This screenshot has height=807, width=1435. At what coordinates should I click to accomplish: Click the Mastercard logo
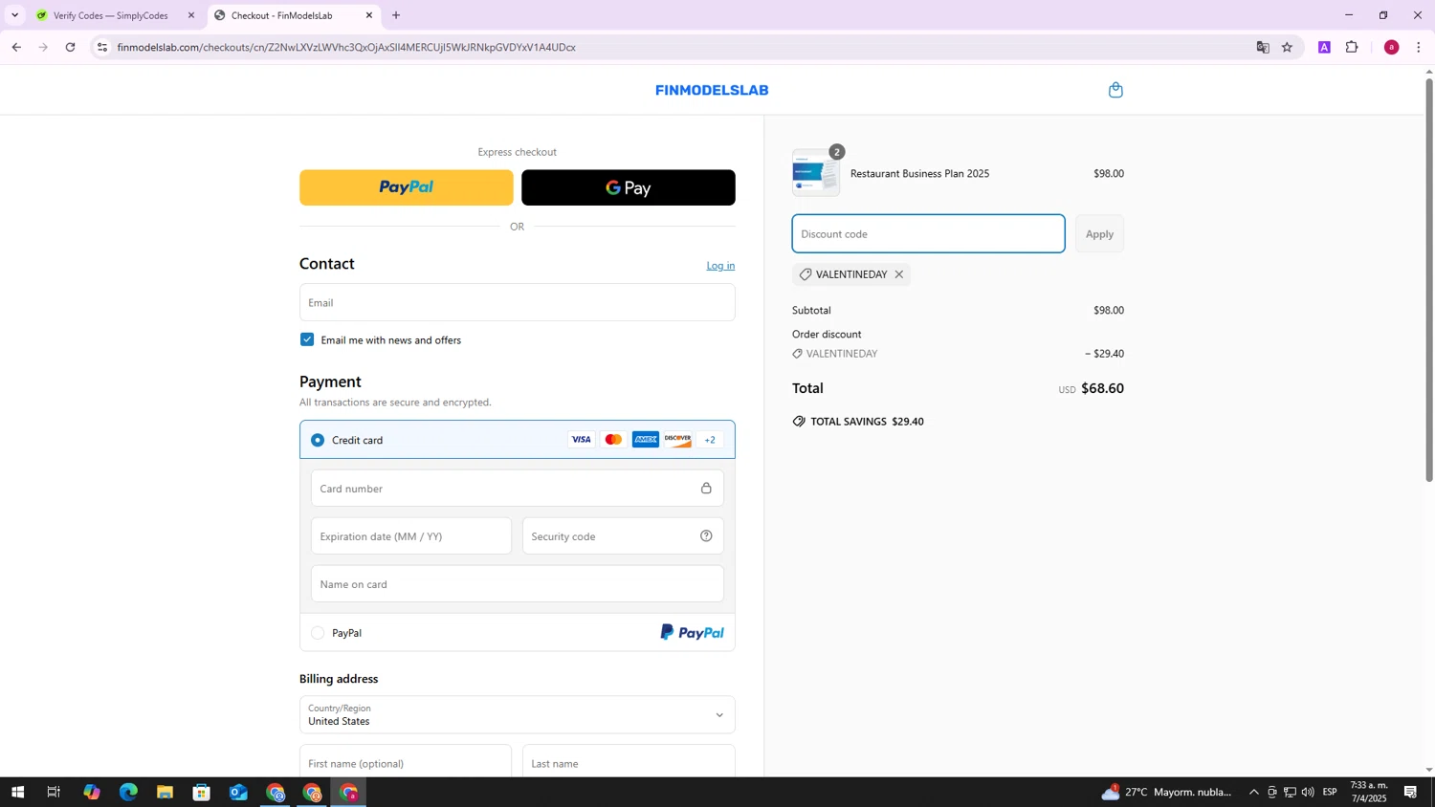click(x=613, y=440)
